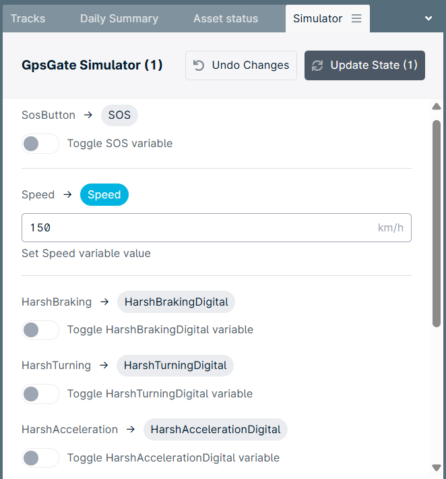Click the refresh icon on Update State
This screenshot has width=446, height=479.
click(x=317, y=65)
